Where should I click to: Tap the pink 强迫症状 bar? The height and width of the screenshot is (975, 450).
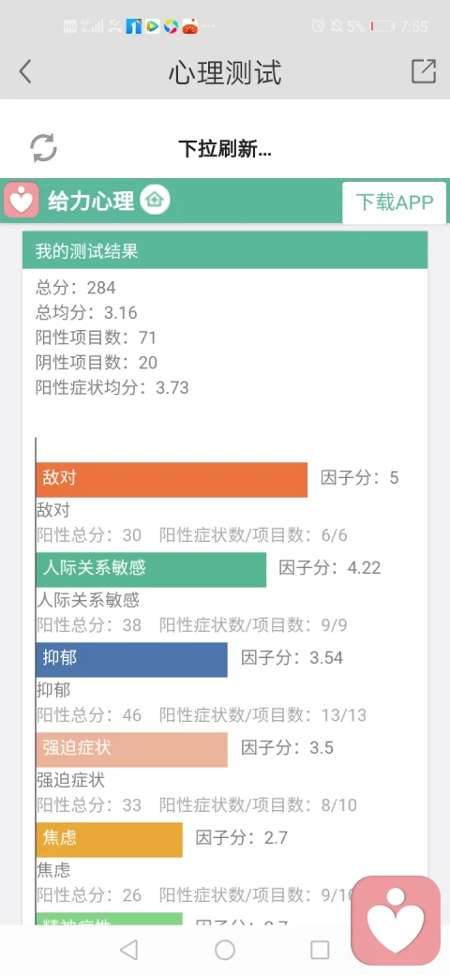[132, 750]
